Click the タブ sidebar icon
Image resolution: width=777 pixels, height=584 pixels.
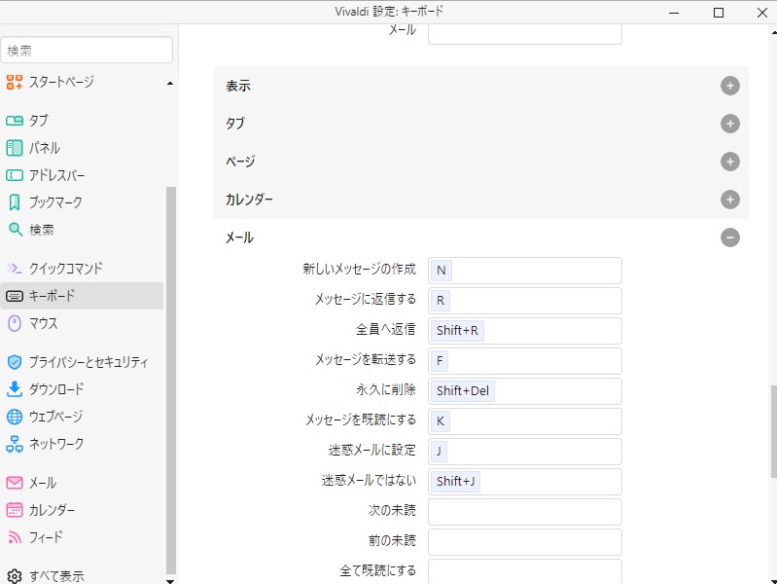(15, 121)
